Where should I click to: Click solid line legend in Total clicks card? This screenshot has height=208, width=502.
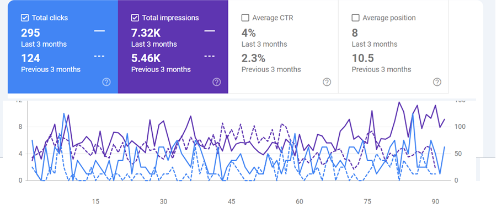[99, 31]
